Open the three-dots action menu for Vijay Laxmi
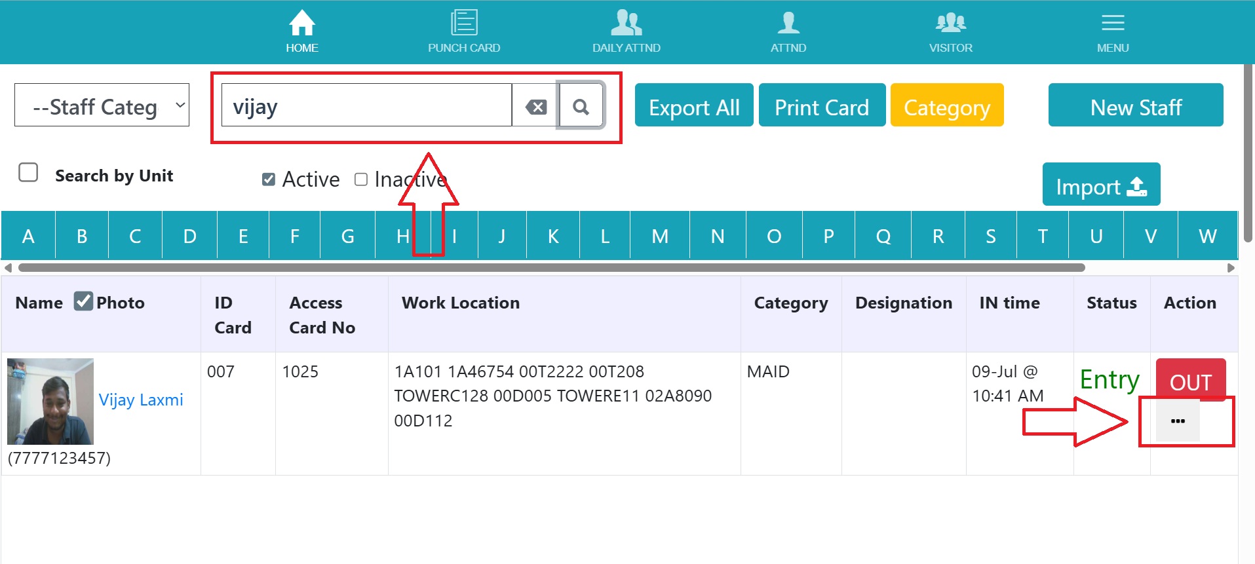 click(1177, 421)
